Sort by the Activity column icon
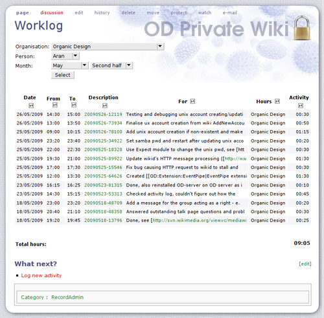Image resolution: width=324 pixels, height=318 pixels. coord(301,106)
